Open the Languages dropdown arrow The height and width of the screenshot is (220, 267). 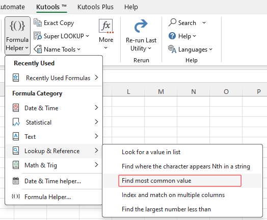coord(211,50)
